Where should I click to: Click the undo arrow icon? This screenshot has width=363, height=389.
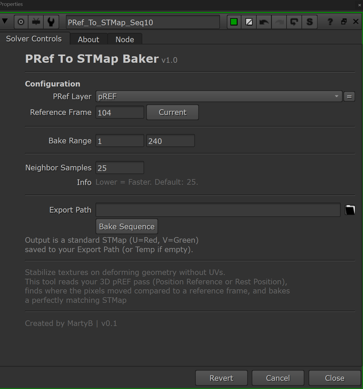pyautogui.click(x=264, y=22)
